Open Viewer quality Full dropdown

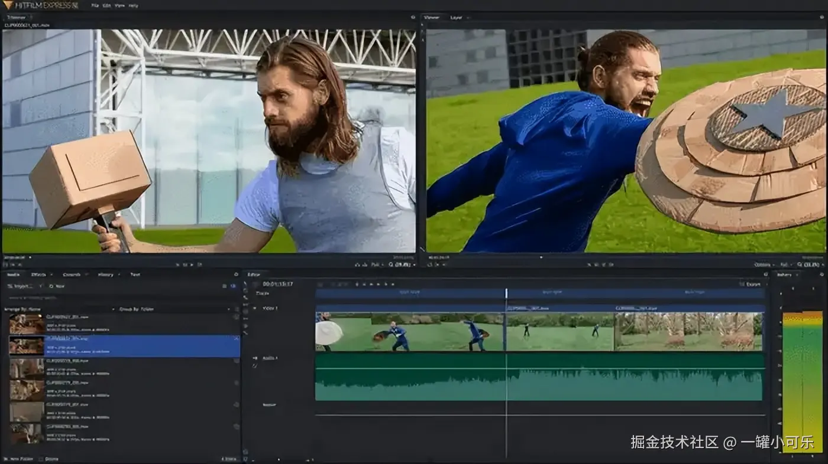point(786,264)
